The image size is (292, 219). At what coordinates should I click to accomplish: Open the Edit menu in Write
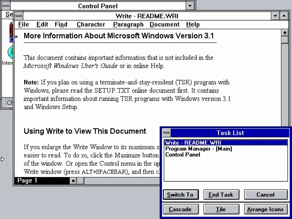coord(42,25)
